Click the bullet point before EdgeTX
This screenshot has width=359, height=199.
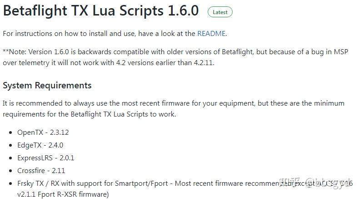[11, 145]
